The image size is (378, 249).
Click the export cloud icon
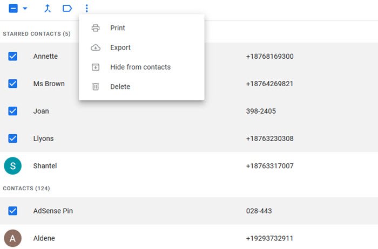[x=96, y=47]
